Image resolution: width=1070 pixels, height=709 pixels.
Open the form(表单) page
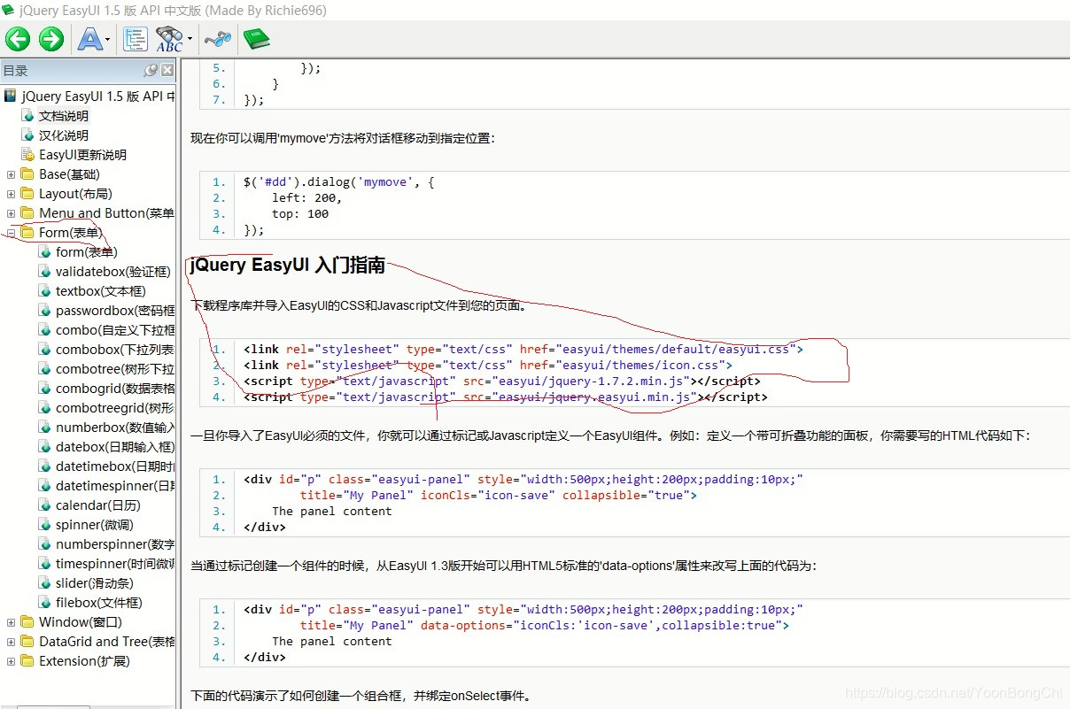click(x=87, y=252)
